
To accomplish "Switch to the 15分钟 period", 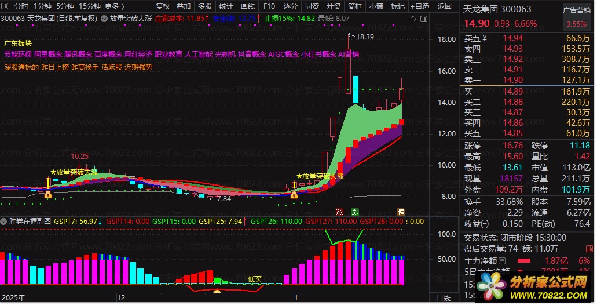I will click(90, 6).
